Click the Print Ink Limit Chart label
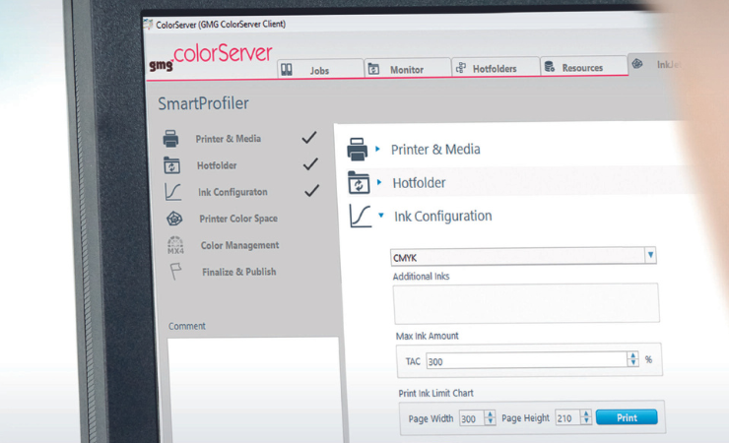The image size is (729, 443). [x=436, y=394]
